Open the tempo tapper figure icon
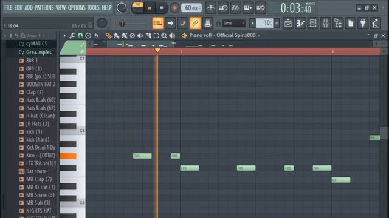Screen dimensions: 389x218 (x=376, y=23)
